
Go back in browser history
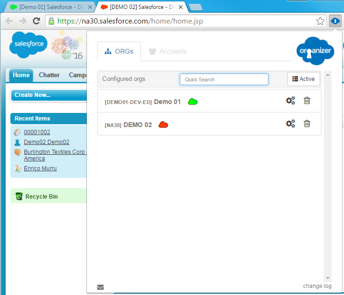[9, 21]
